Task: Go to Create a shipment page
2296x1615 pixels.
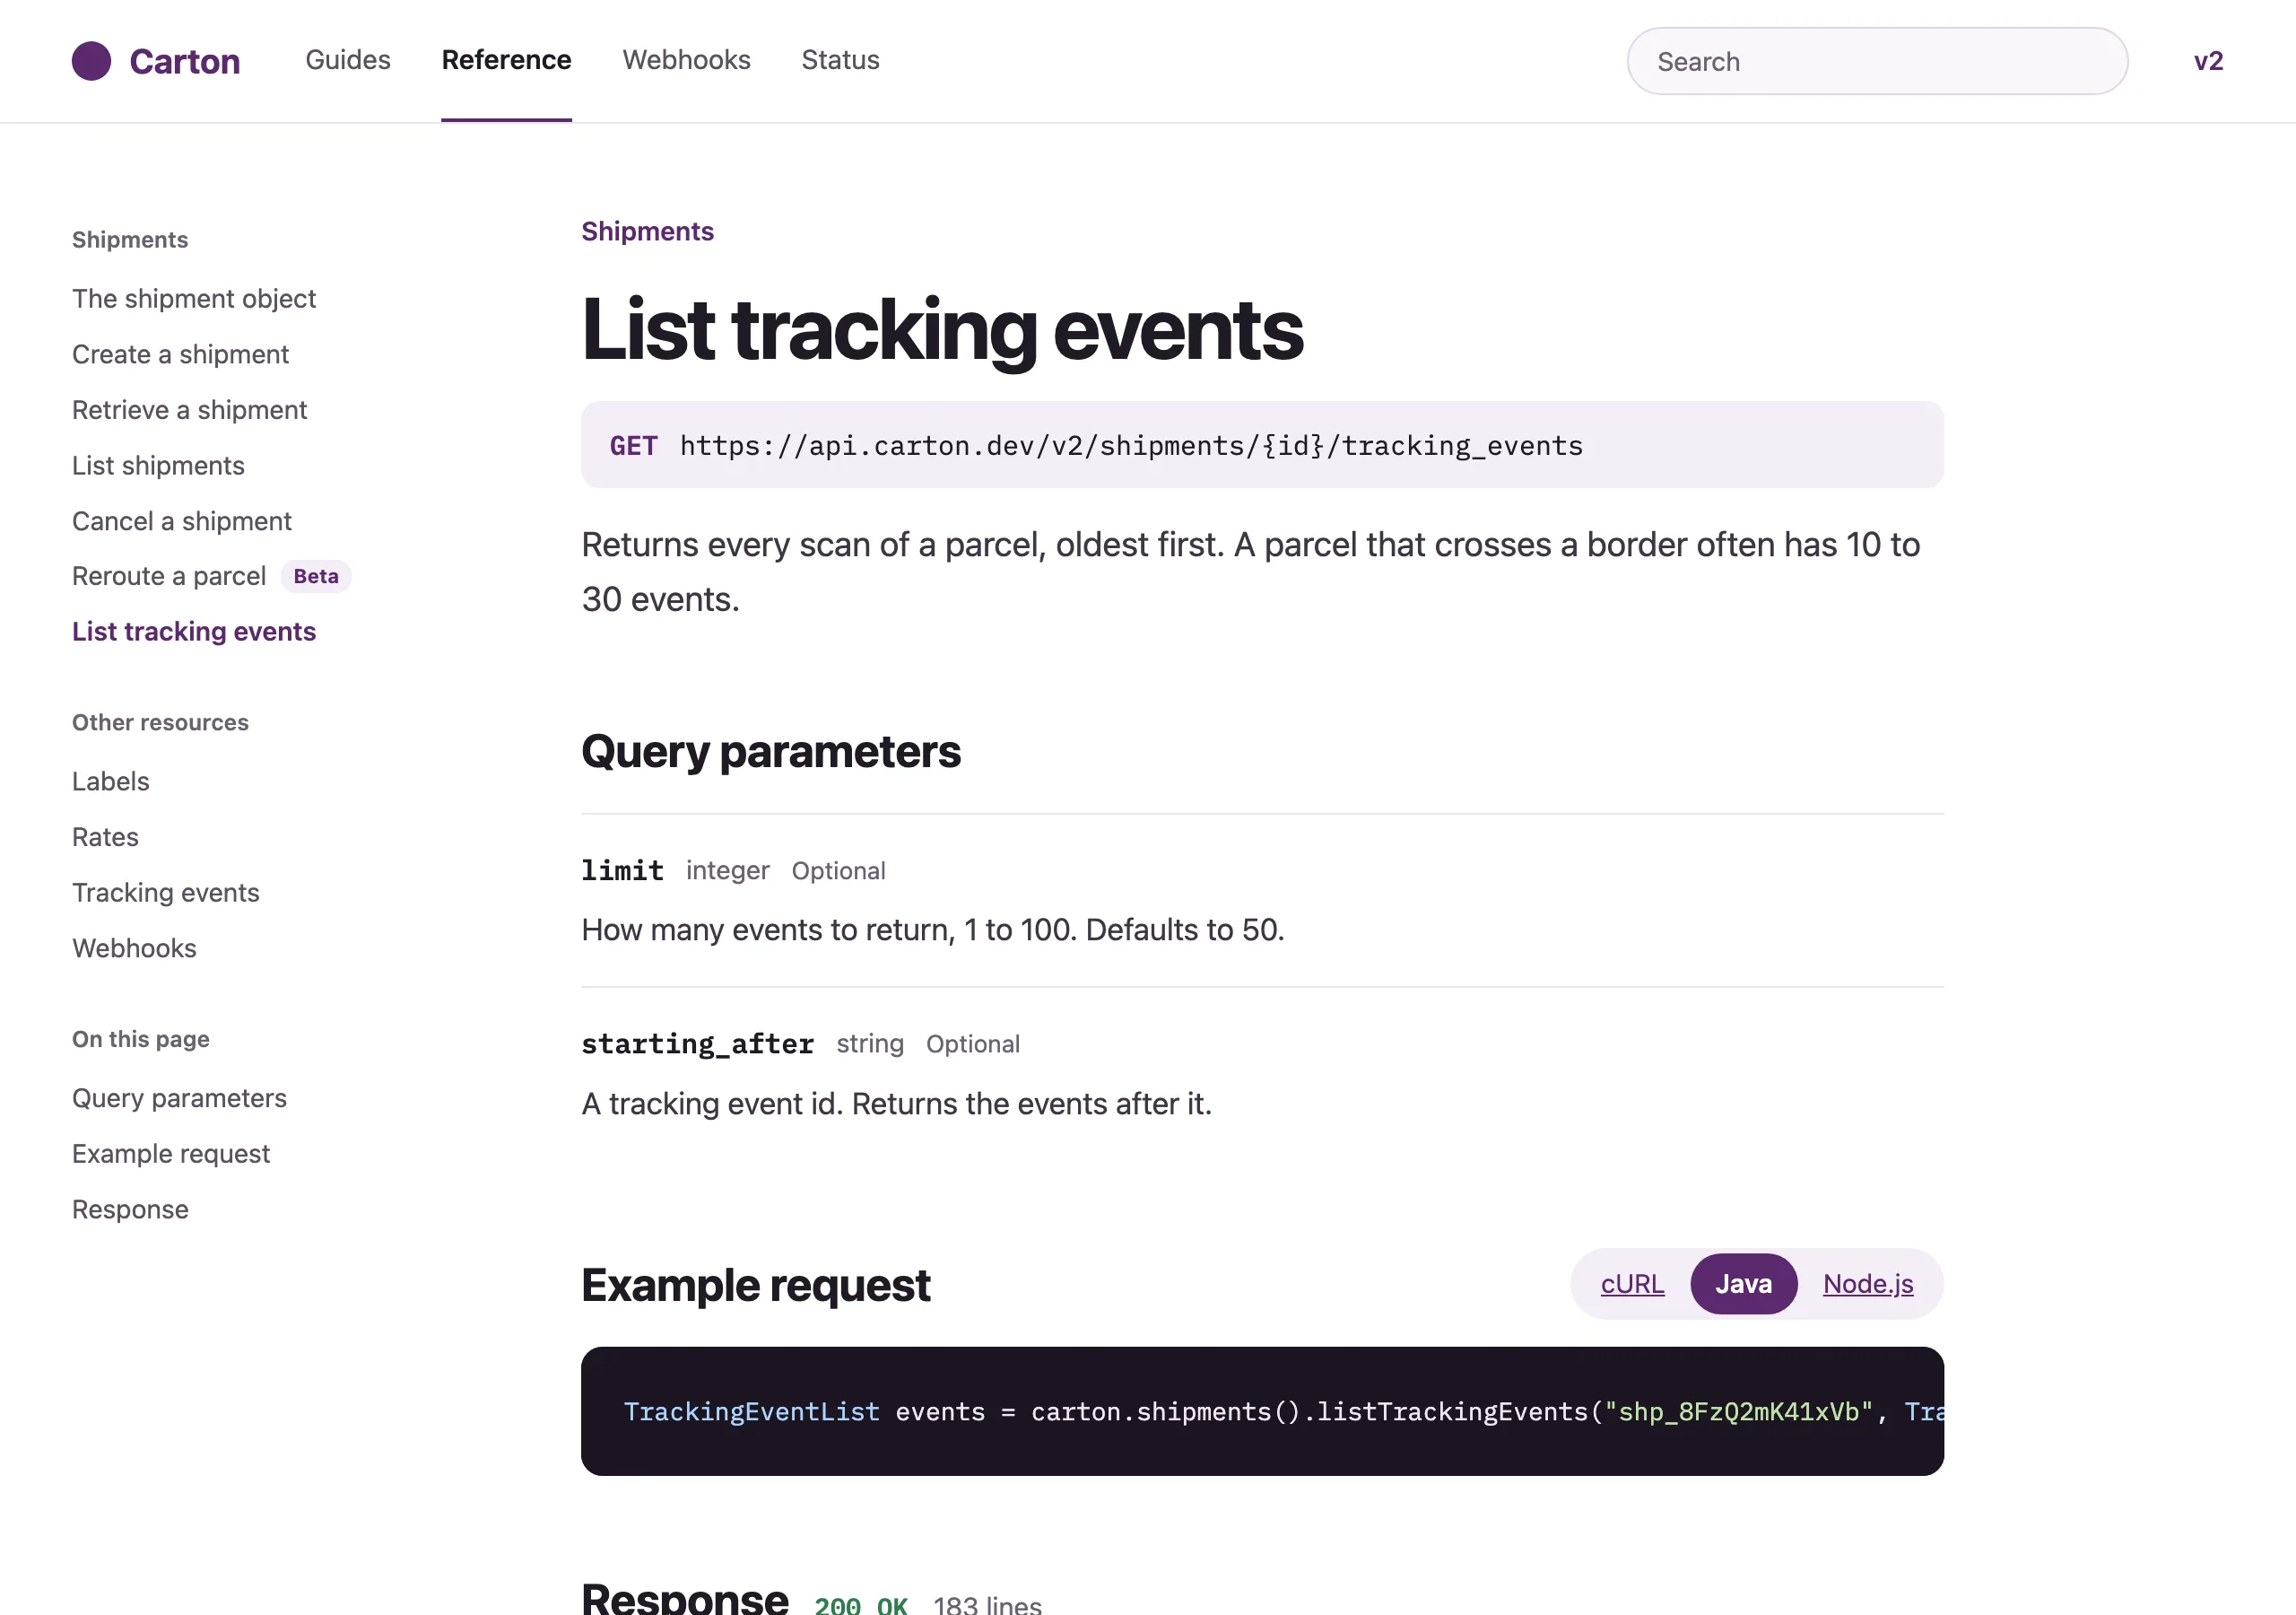Action: point(180,354)
